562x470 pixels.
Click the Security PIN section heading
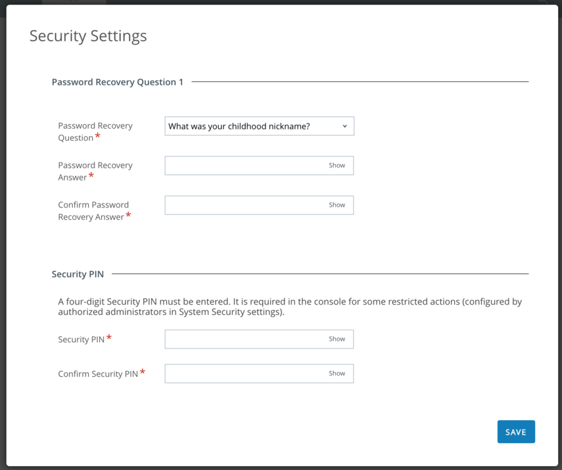pyautogui.click(x=78, y=274)
